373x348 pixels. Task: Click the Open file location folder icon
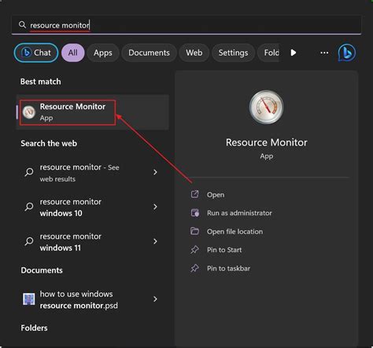[x=194, y=231]
